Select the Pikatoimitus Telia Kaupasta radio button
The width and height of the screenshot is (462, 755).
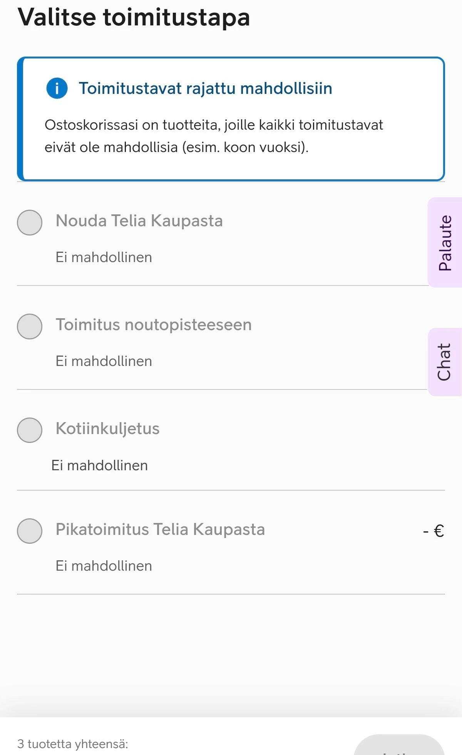[x=30, y=531]
